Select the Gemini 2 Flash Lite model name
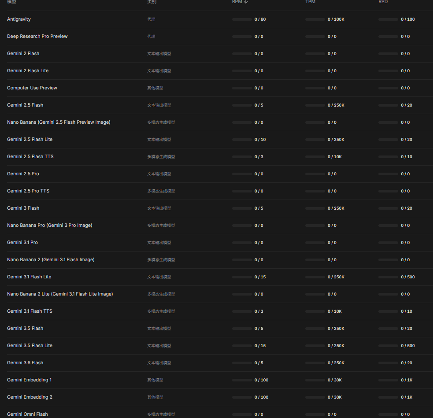433x418 pixels. pyautogui.click(x=28, y=70)
